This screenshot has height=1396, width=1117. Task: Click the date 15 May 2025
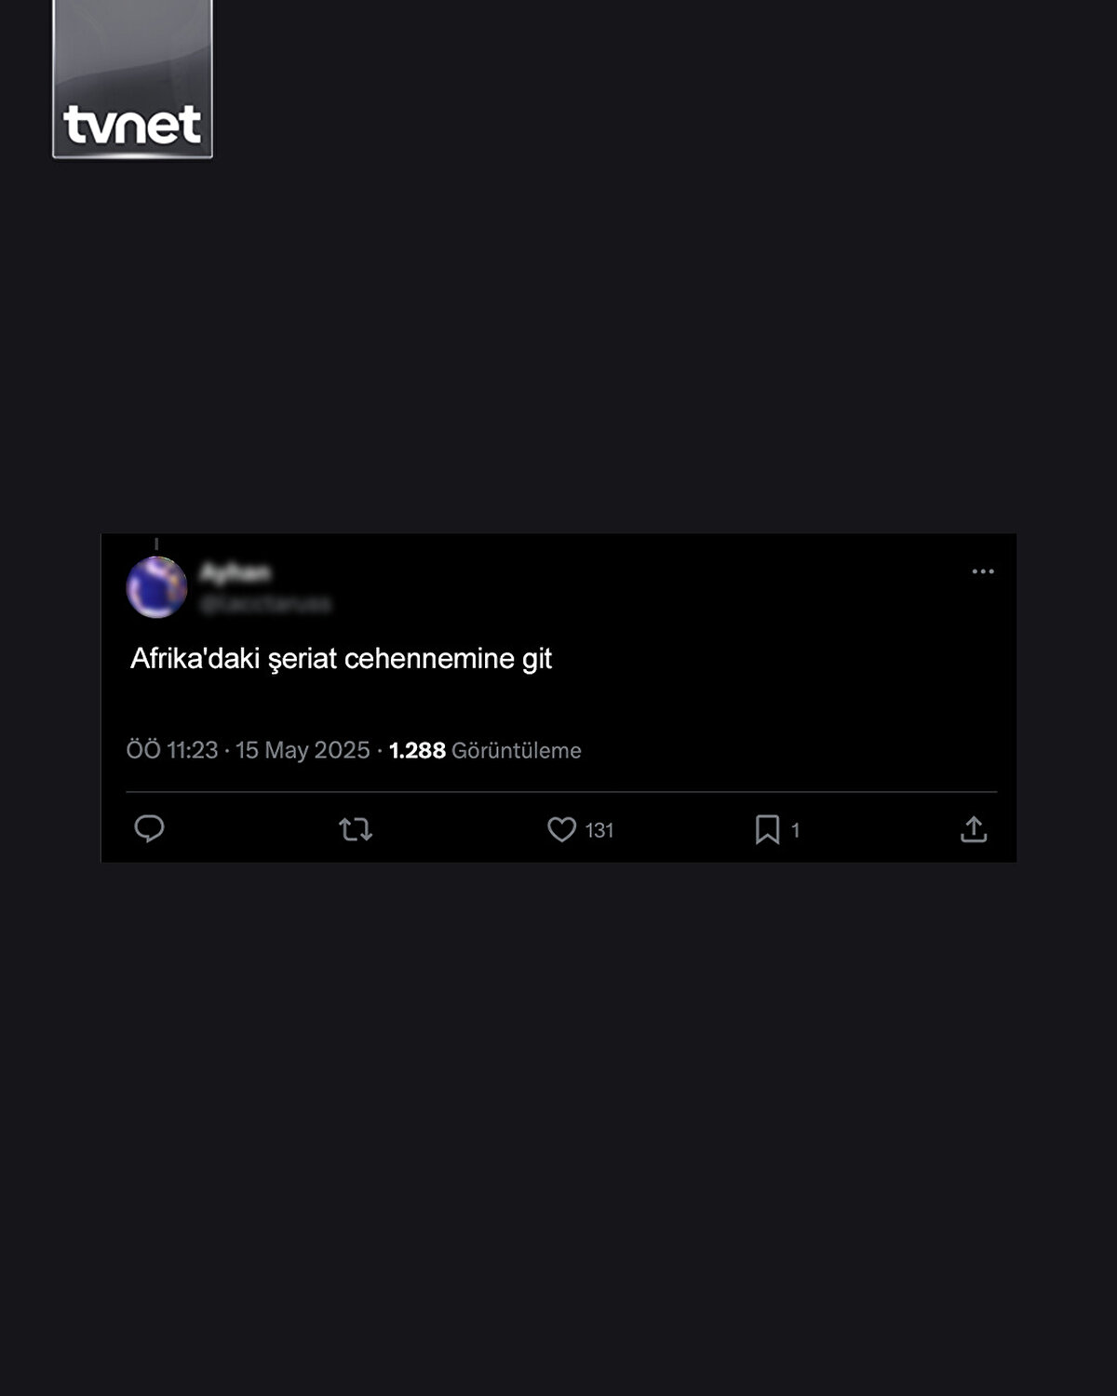tap(303, 750)
